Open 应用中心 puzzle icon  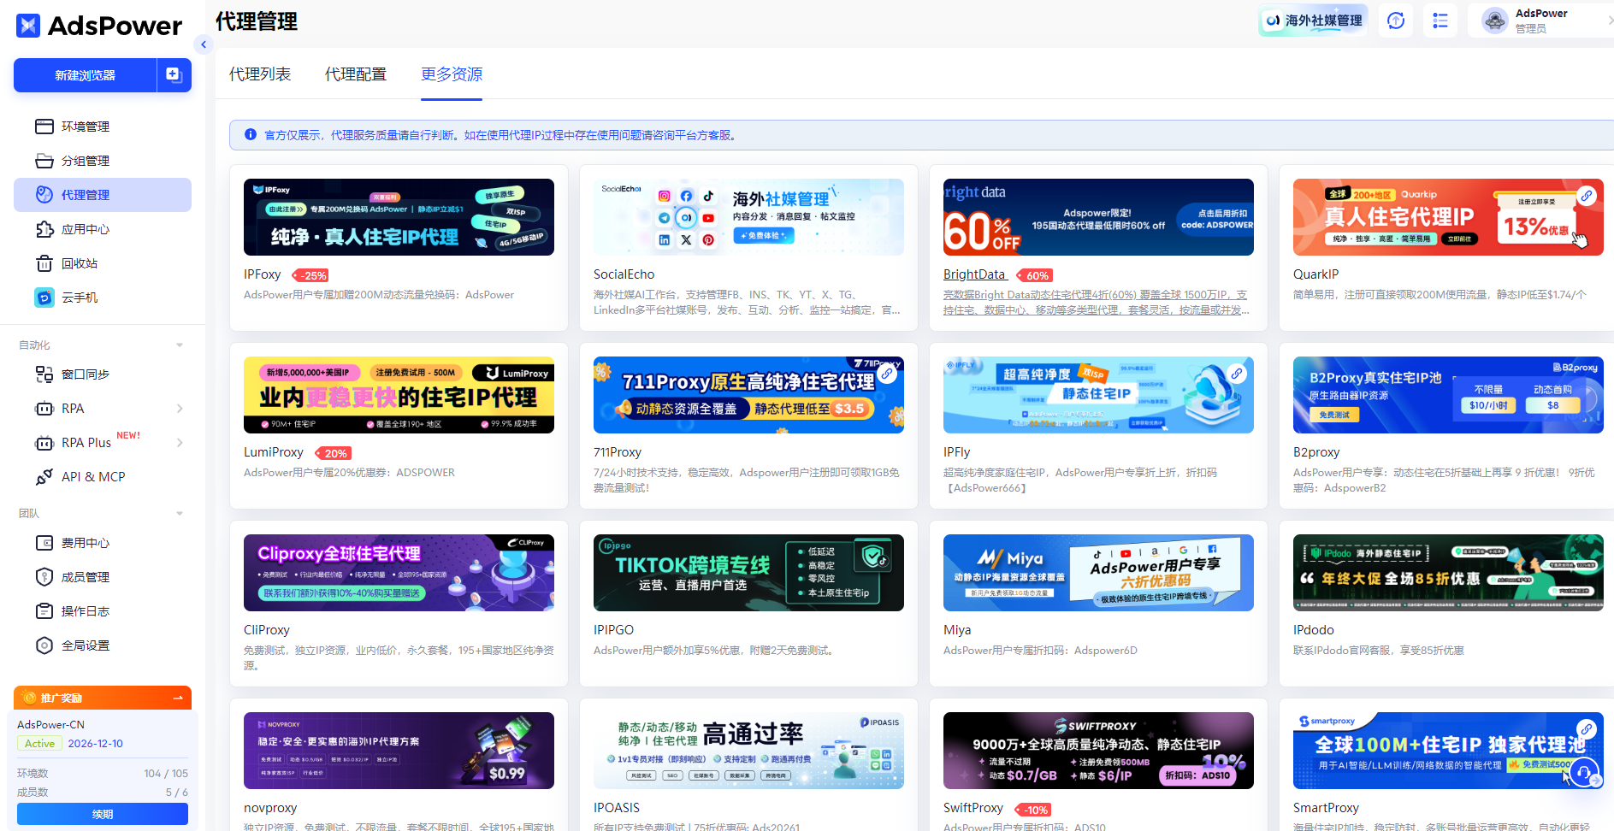tap(44, 229)
